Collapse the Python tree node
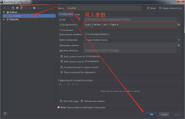Viewport: 185px width, 119px height. pos(4,12)
